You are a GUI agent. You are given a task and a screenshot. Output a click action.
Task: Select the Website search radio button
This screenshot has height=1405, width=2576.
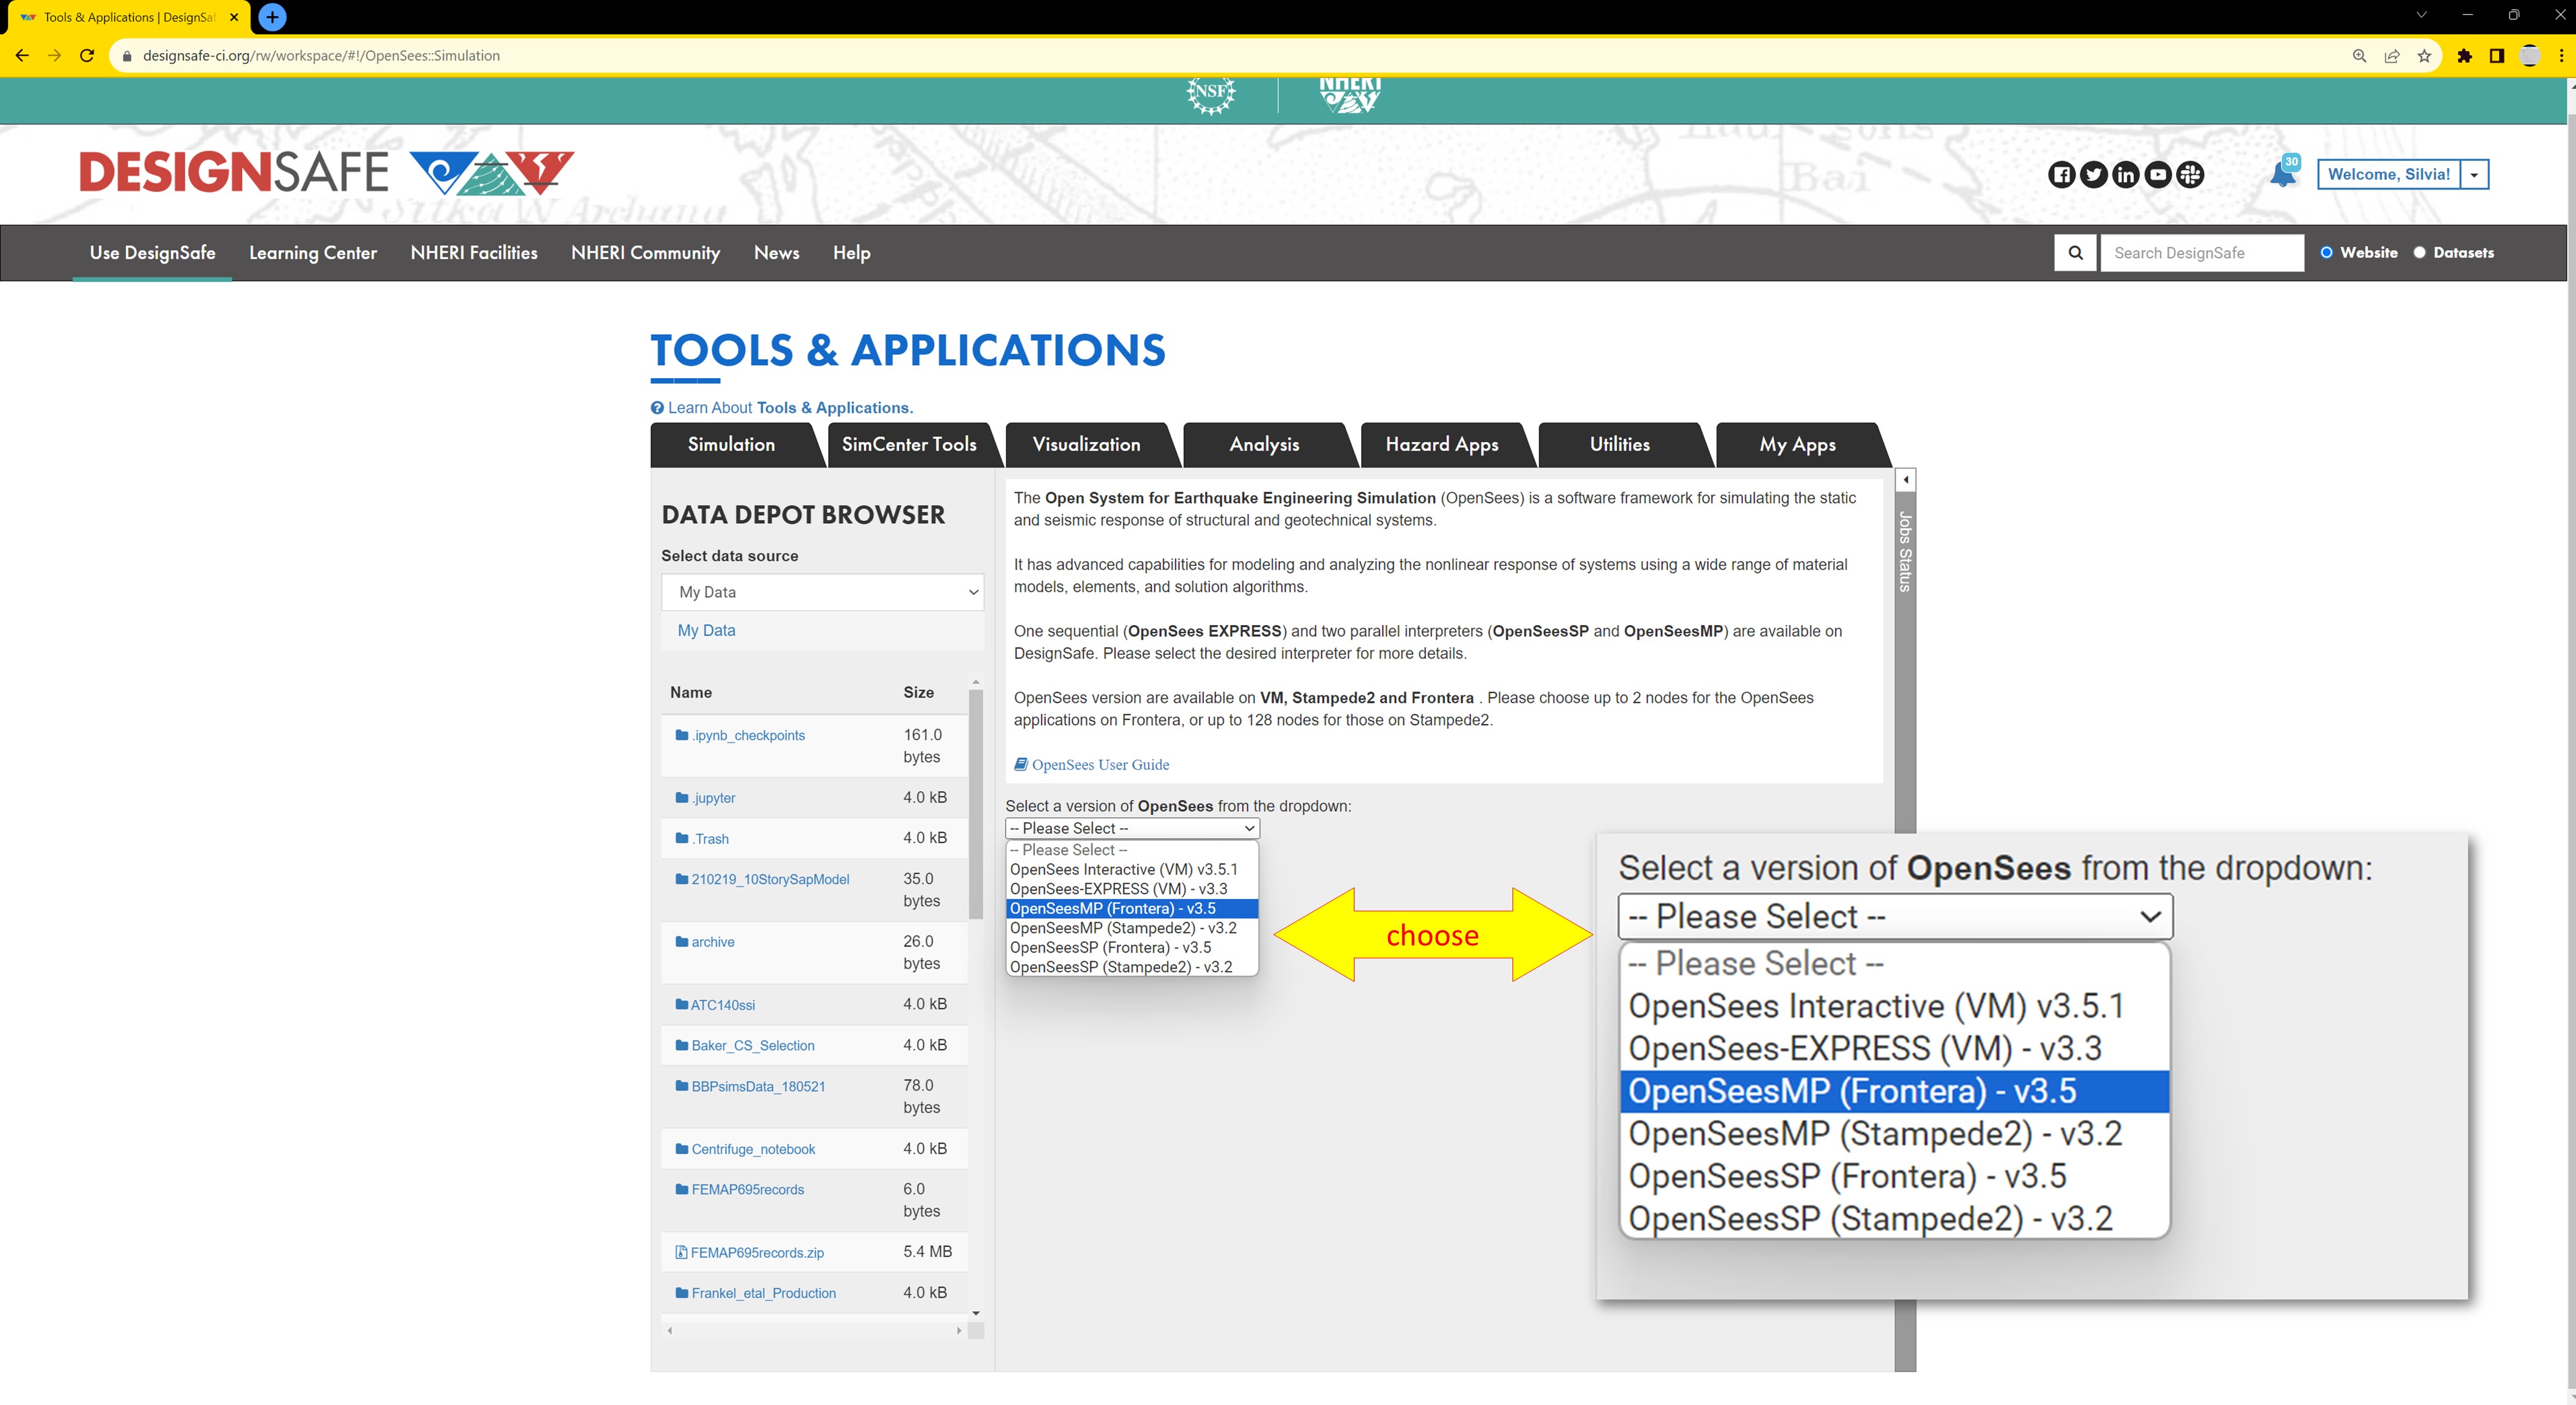coord(2327,253)
